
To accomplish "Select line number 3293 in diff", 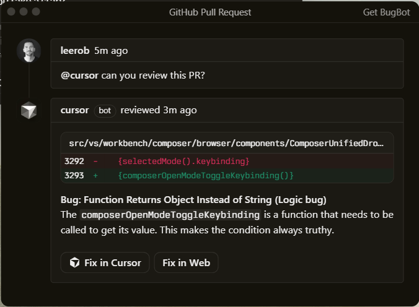I will pyautogui.click(x=74, y=176).
